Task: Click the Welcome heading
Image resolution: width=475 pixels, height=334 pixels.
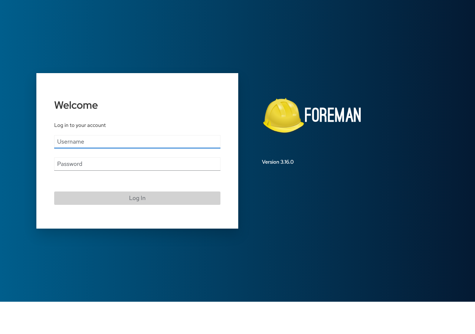Action: [x=76, y=105]
